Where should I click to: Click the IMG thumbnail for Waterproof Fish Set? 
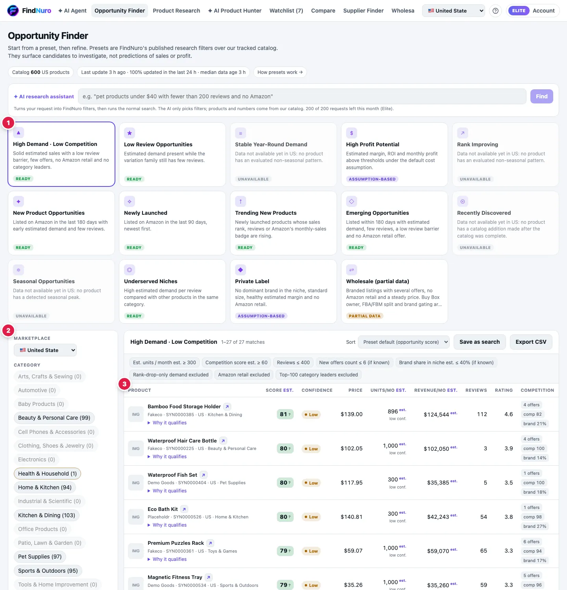coord(136,483)
